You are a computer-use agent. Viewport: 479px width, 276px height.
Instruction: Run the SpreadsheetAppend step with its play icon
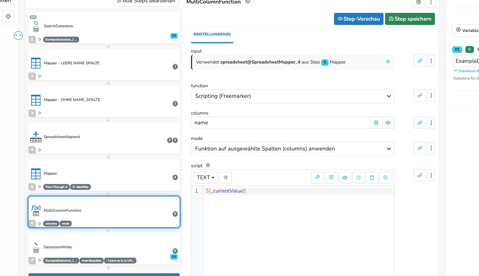(40, 150)
